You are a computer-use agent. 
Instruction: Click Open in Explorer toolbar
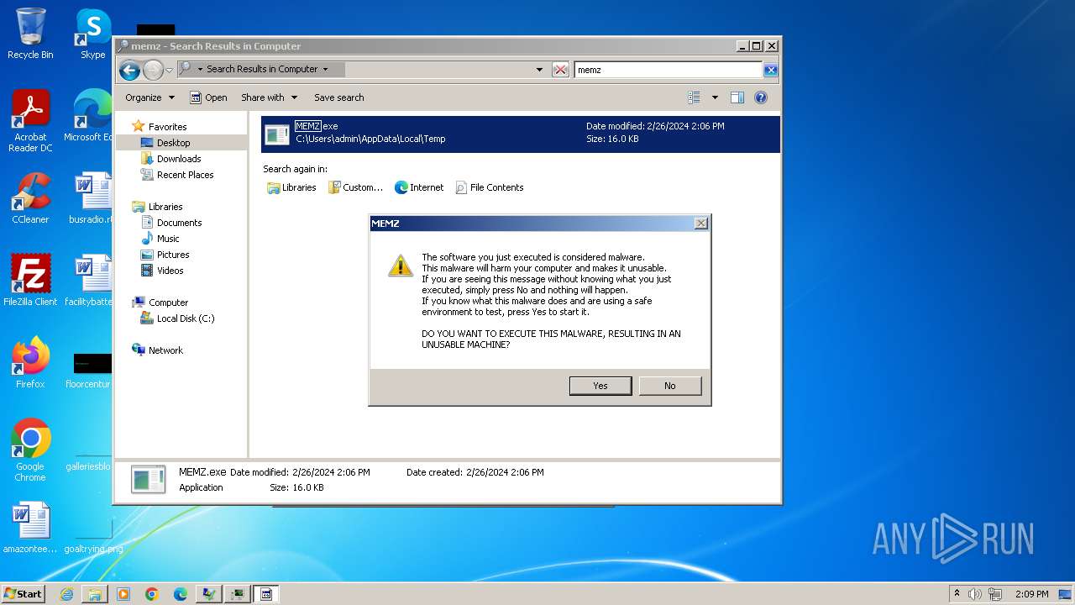tap(208, 97)
